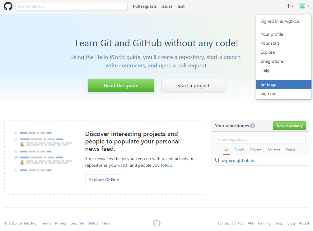Open Settings from user menu
Image resolution: width=313 pixels, height=231 pixels.
tap(284, 84)
